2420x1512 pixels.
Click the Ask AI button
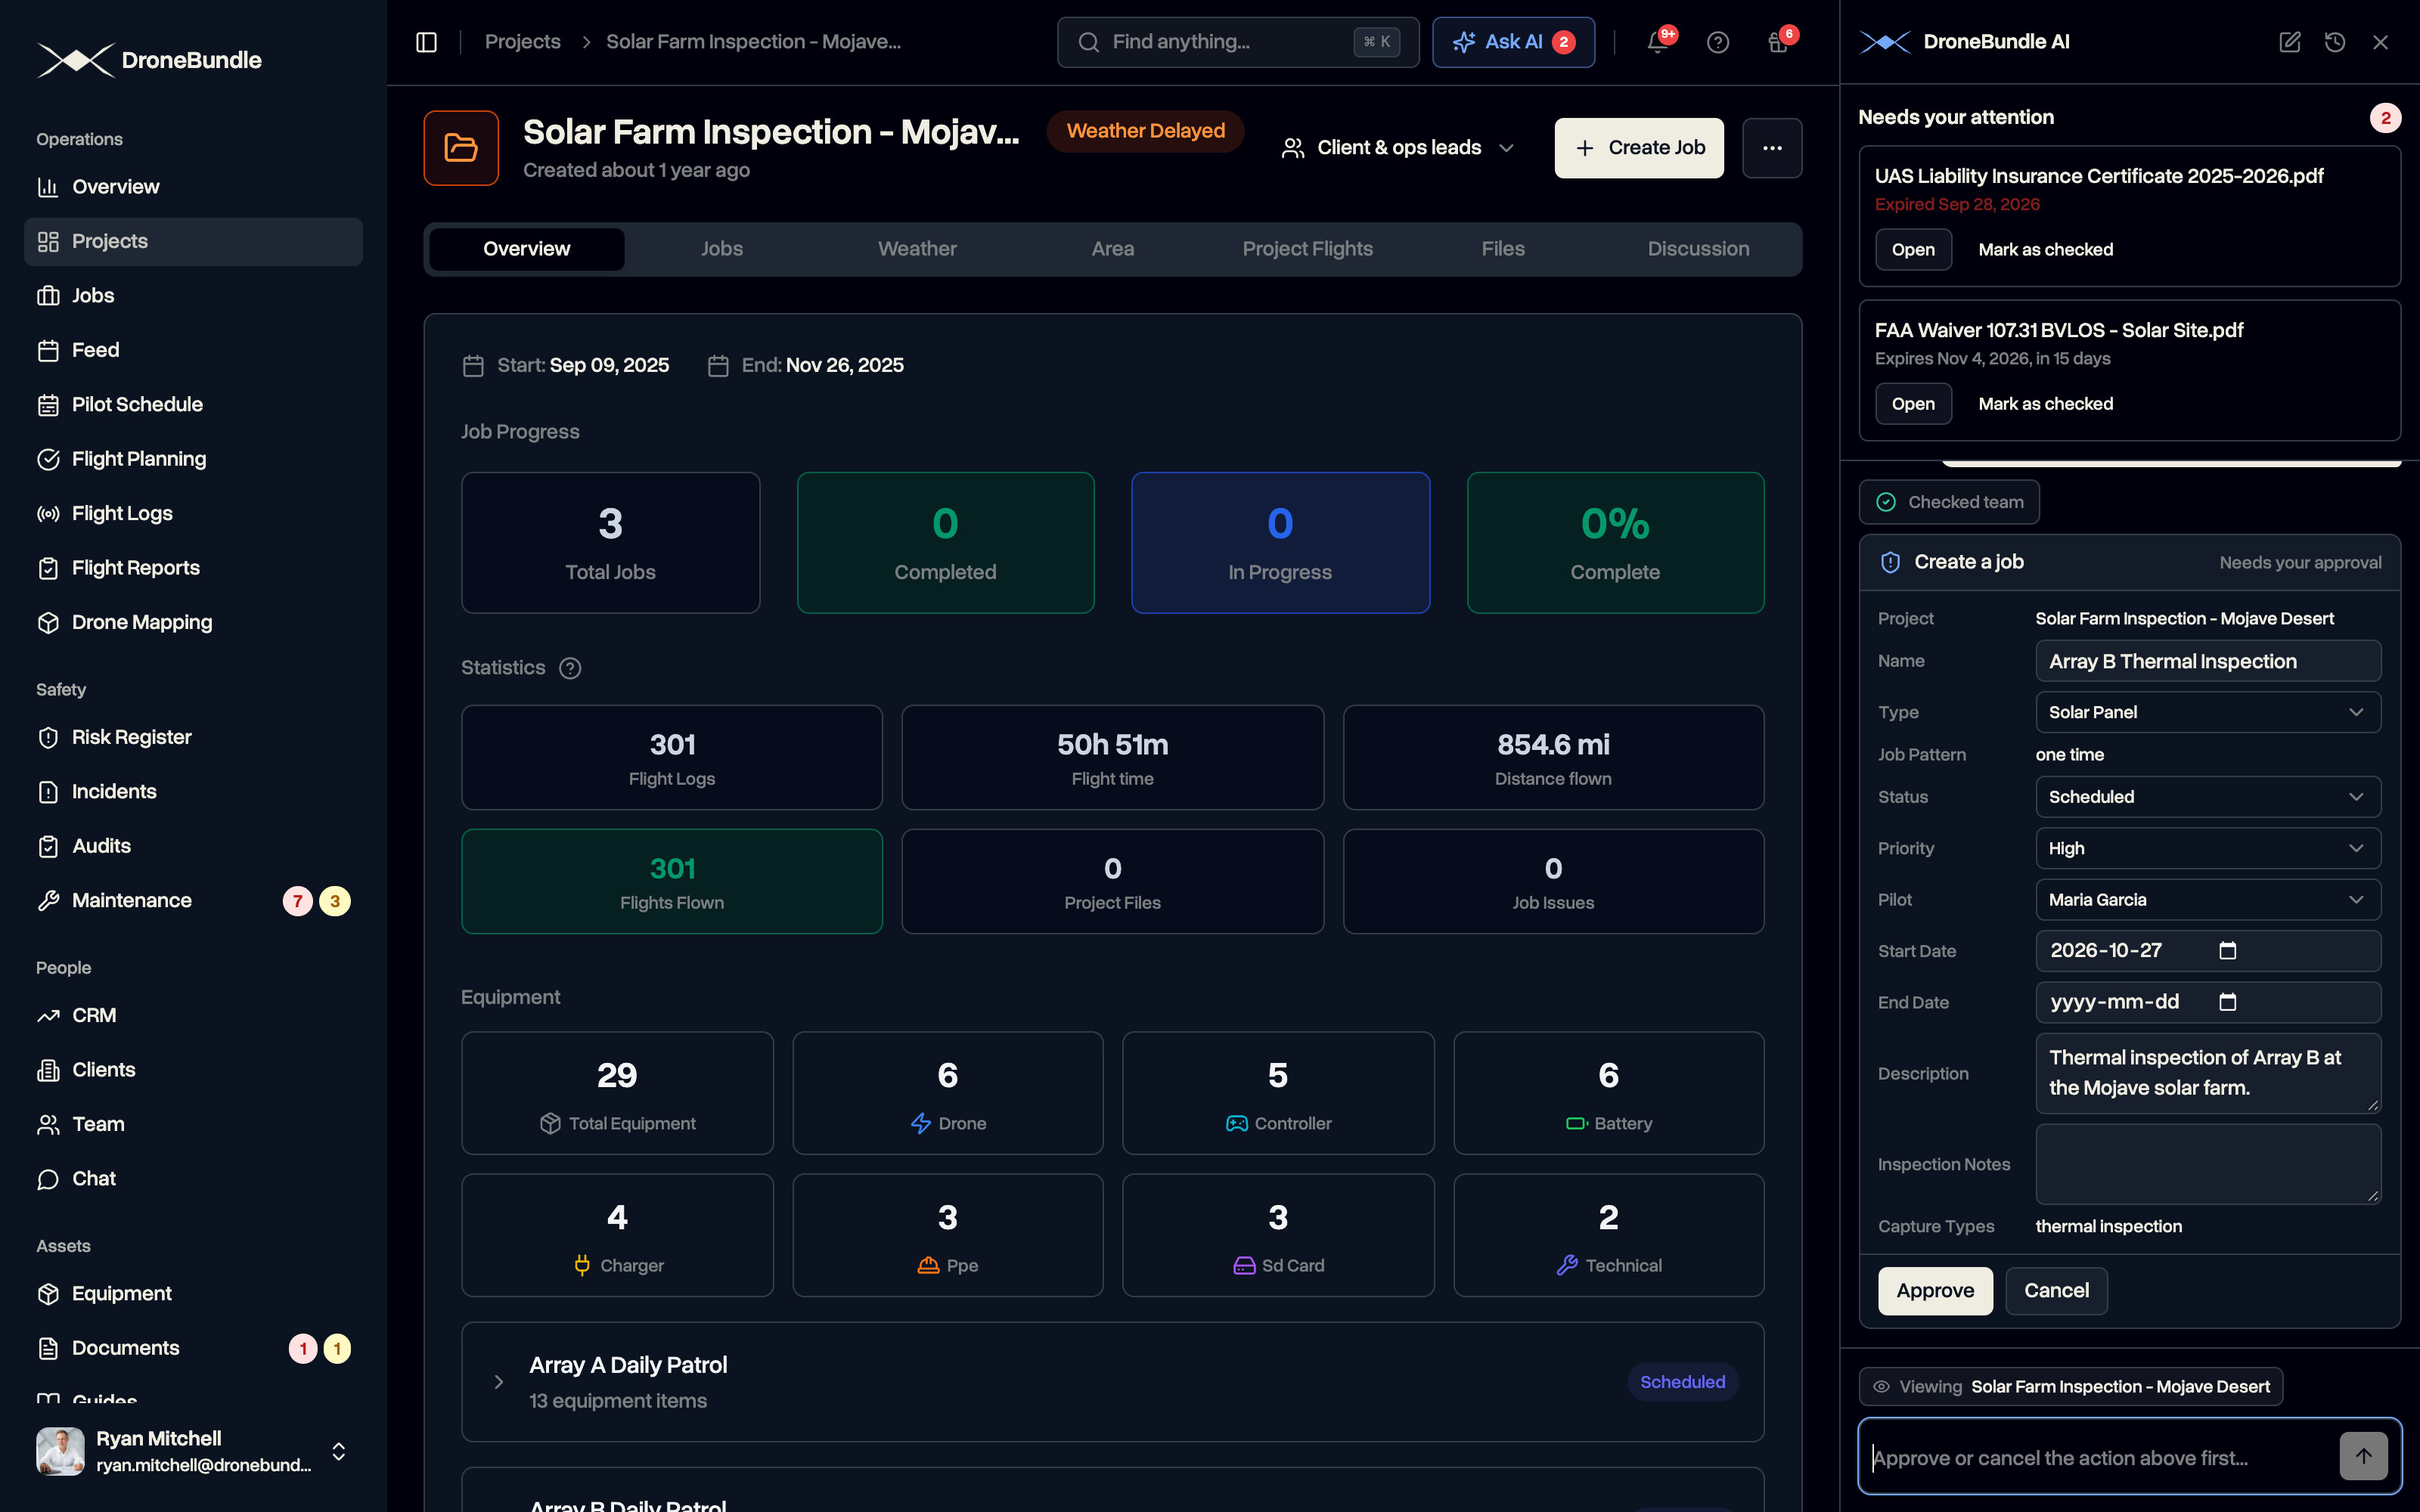(x=1513, y=42)
